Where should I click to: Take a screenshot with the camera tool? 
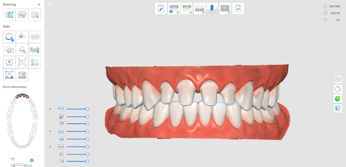22,62
